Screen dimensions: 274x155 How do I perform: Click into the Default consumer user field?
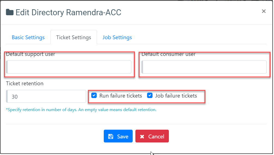pyautogui.click(x=204, y=67)
